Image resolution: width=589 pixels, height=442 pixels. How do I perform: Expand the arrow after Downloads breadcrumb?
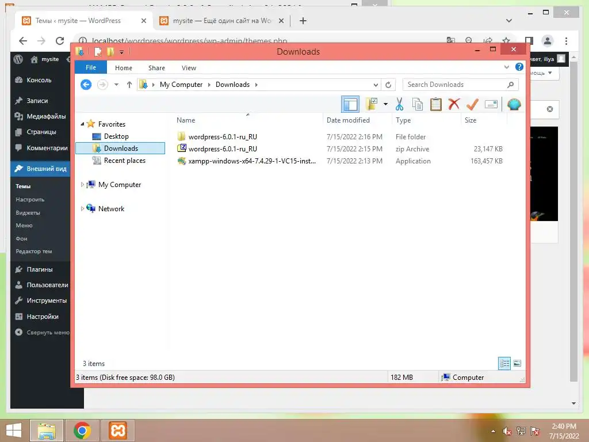click(256, 85)
